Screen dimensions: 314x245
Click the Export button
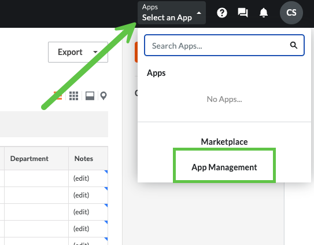78,52
